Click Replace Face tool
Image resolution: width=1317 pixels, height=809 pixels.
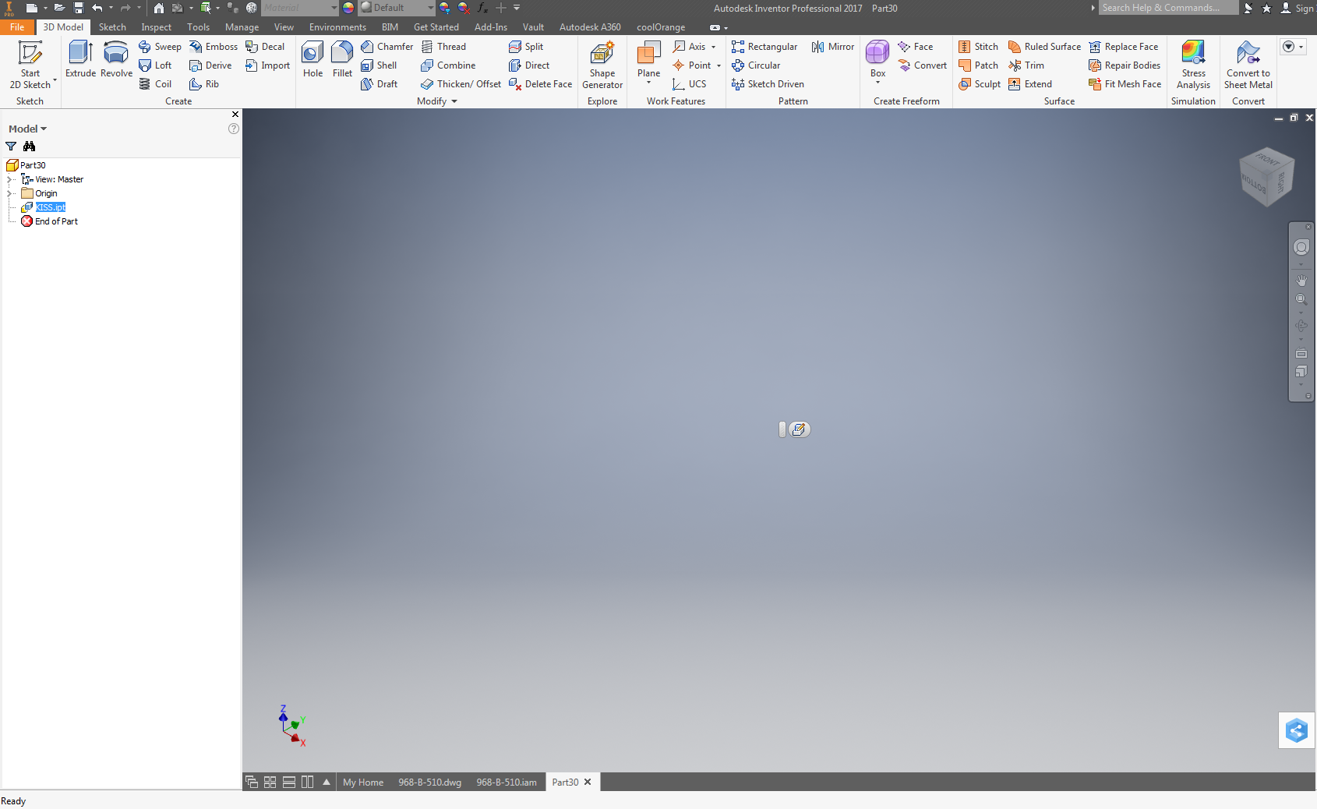coord(1123,47)
